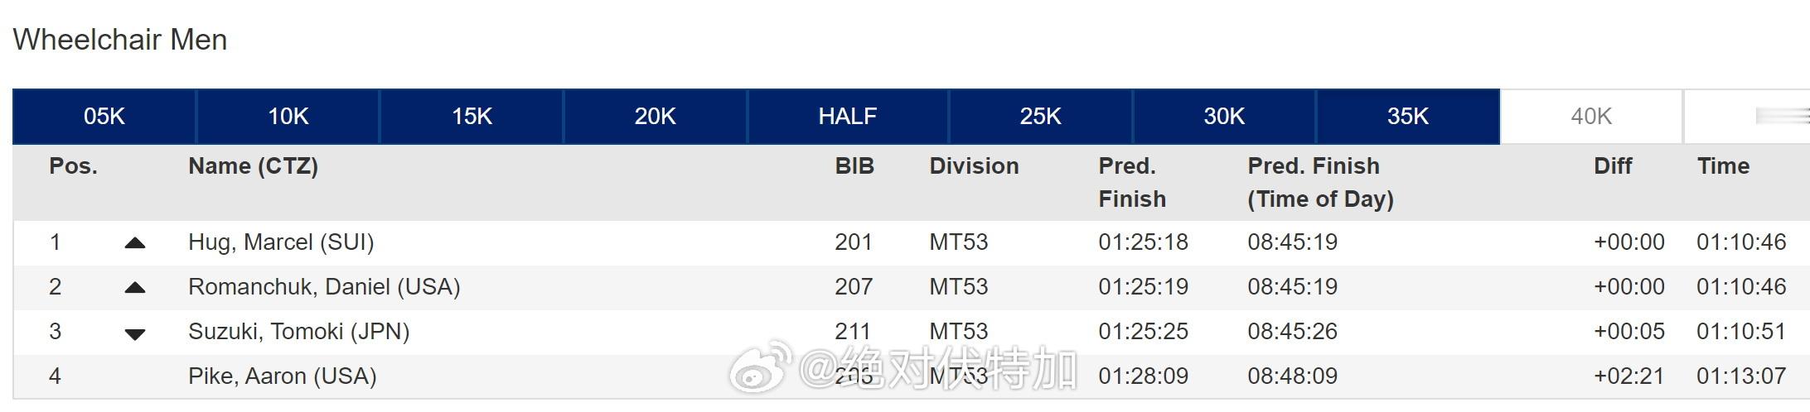The width and height of the screenshot is (1810, 412).
Task: Switch to the 25K tab
Action: [x=1040, y=116]
